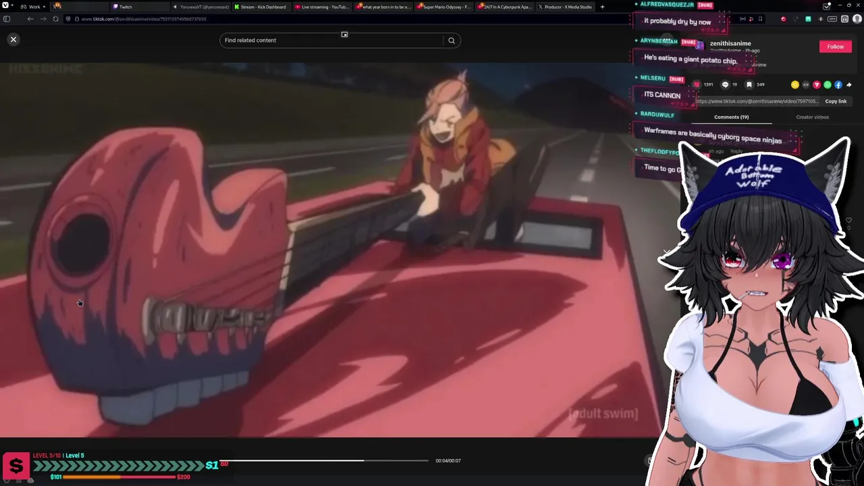This screenshot has height=486, width=864.
Task: Toggle the browser sidebar panel icon
Action: pos(7,19)
